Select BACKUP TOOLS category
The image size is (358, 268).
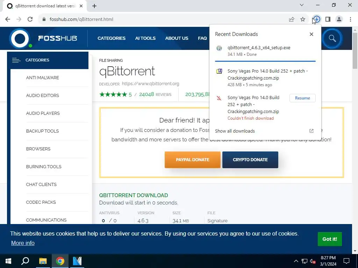(42, 131)
